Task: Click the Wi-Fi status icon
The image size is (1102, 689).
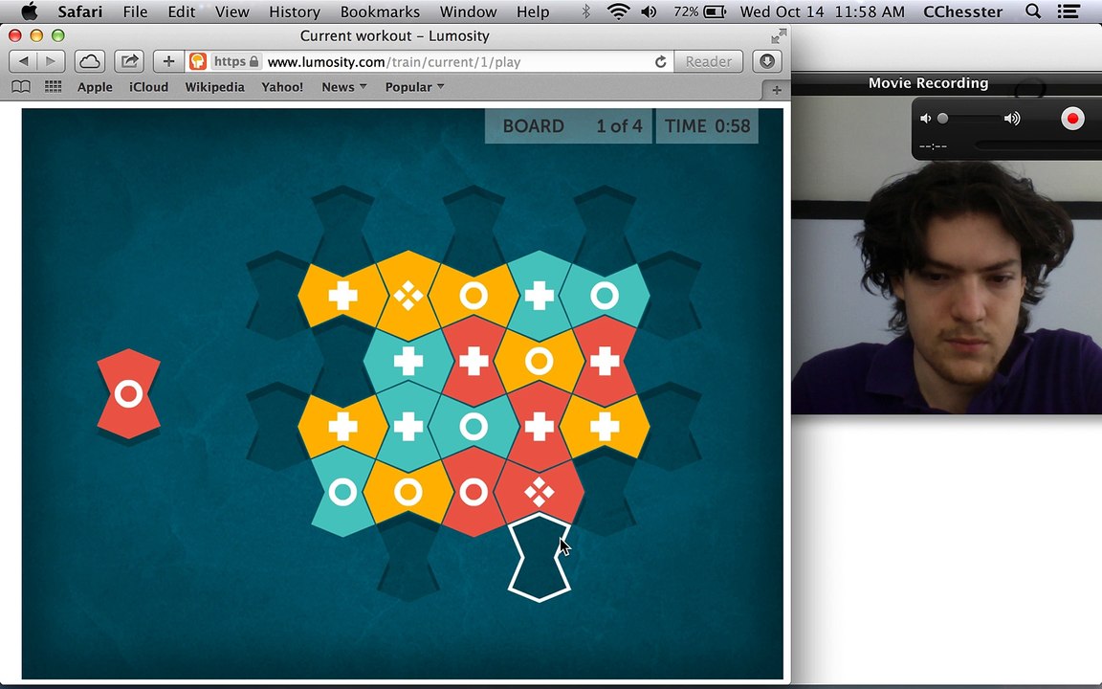Action: (x=618, y=11)
